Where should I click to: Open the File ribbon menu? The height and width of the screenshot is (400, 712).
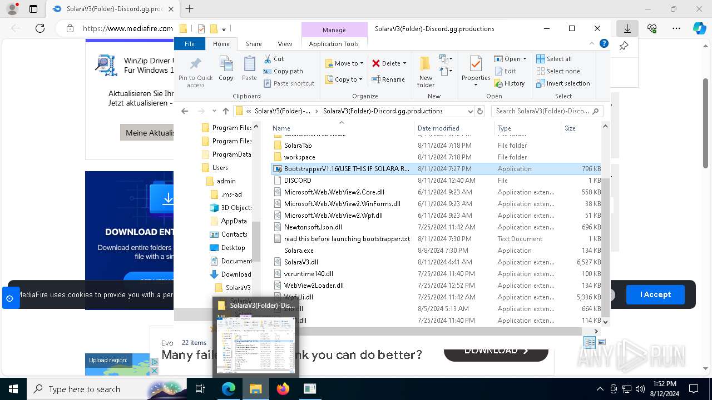coord(190,44)
